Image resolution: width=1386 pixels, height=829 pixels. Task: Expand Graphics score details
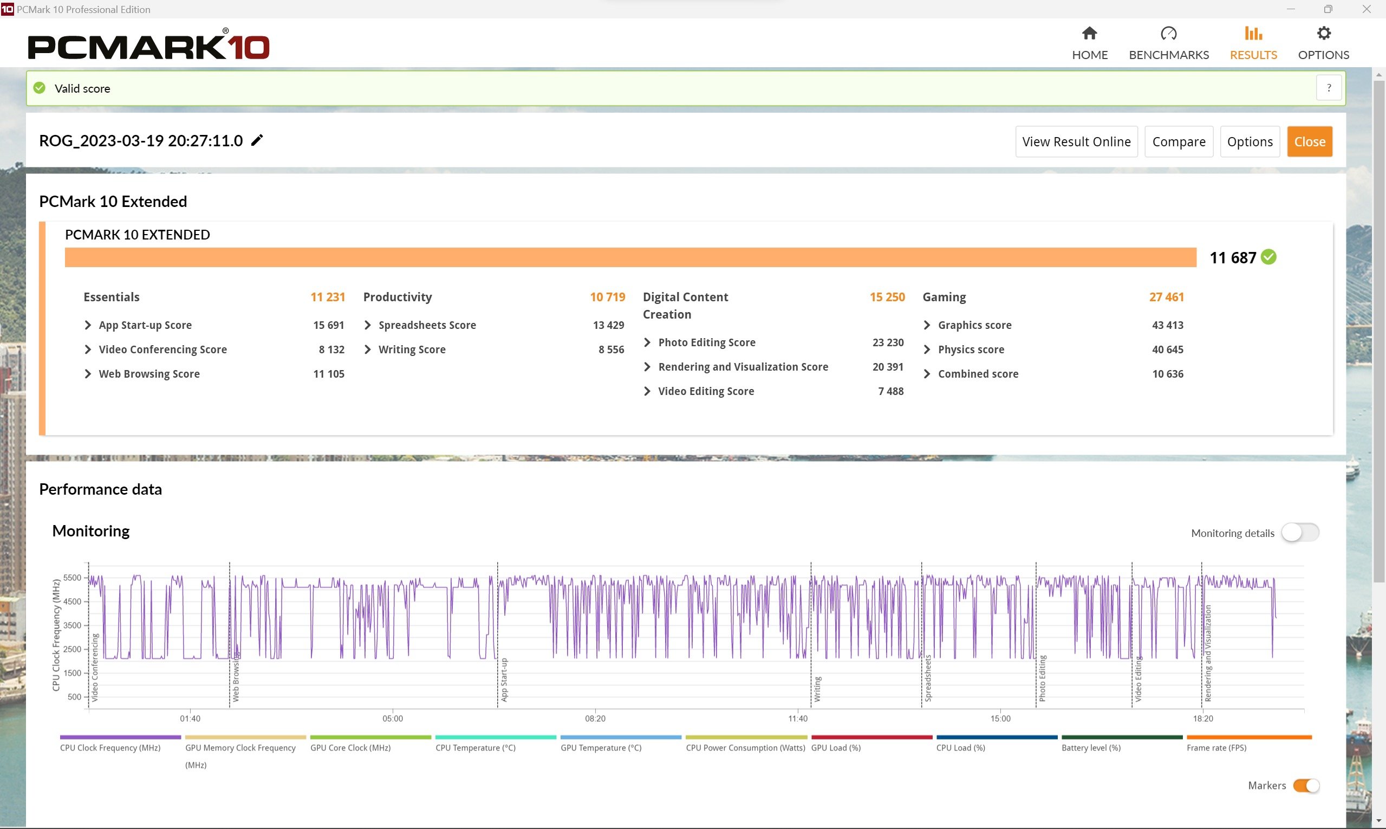pos(927,325)
